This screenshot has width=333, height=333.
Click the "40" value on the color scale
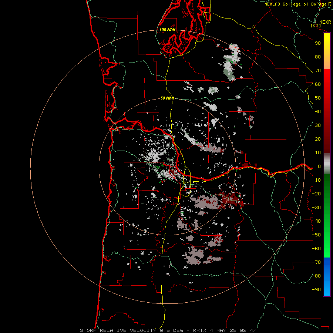click(x=318, y=112)
